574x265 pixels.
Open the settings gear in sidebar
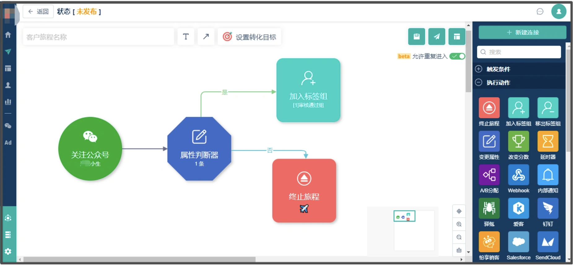[x=8, y=251]
